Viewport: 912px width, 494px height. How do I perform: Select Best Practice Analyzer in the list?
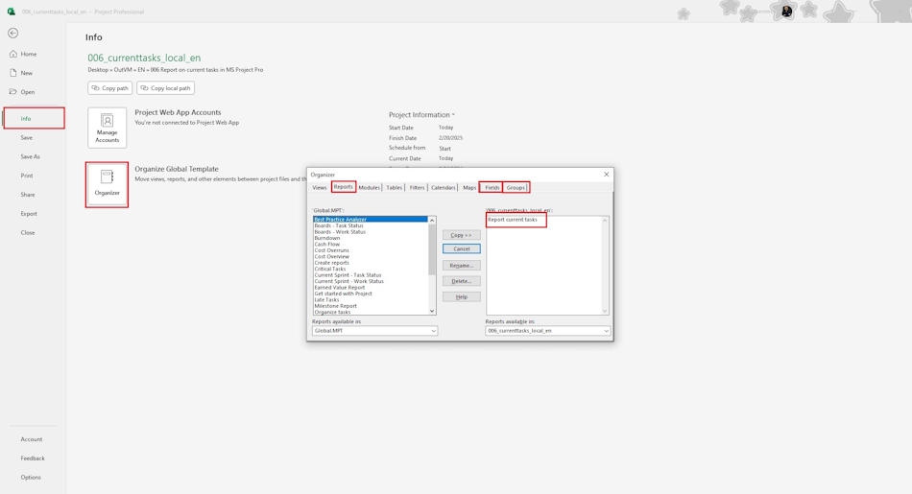click(370, 220)
